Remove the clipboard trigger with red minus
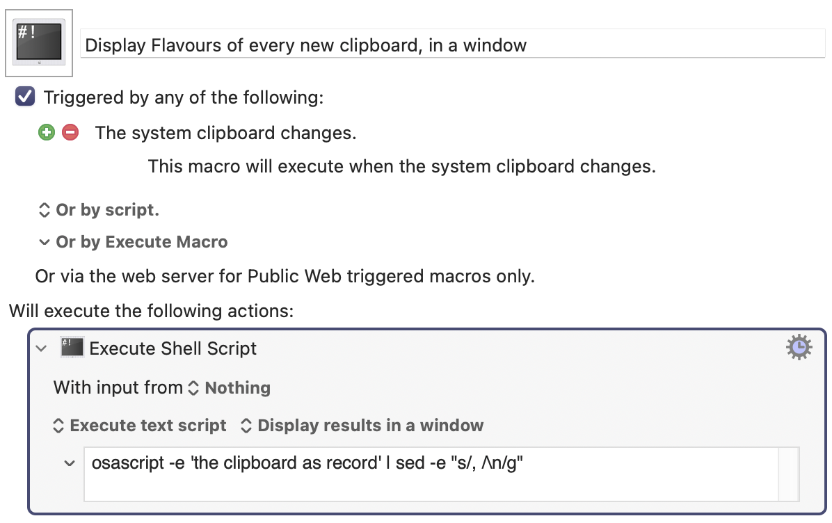Viewport: 832px width, 523px height. (70, 132)
